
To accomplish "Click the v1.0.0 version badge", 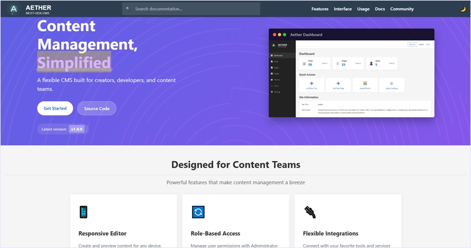I will [77, 128].
